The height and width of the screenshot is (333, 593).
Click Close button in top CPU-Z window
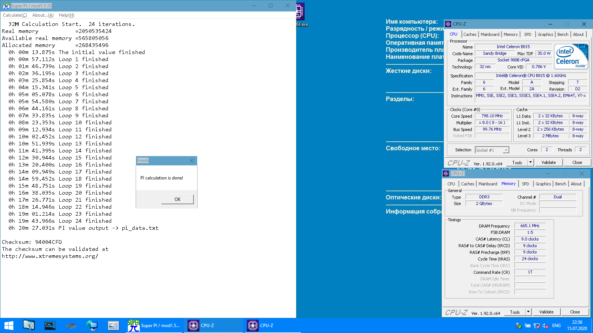tap(577, 162)
